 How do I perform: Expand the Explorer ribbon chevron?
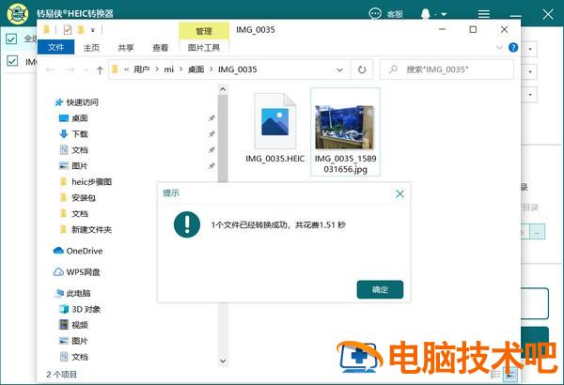pyautogui.click(x=499, y=48)
